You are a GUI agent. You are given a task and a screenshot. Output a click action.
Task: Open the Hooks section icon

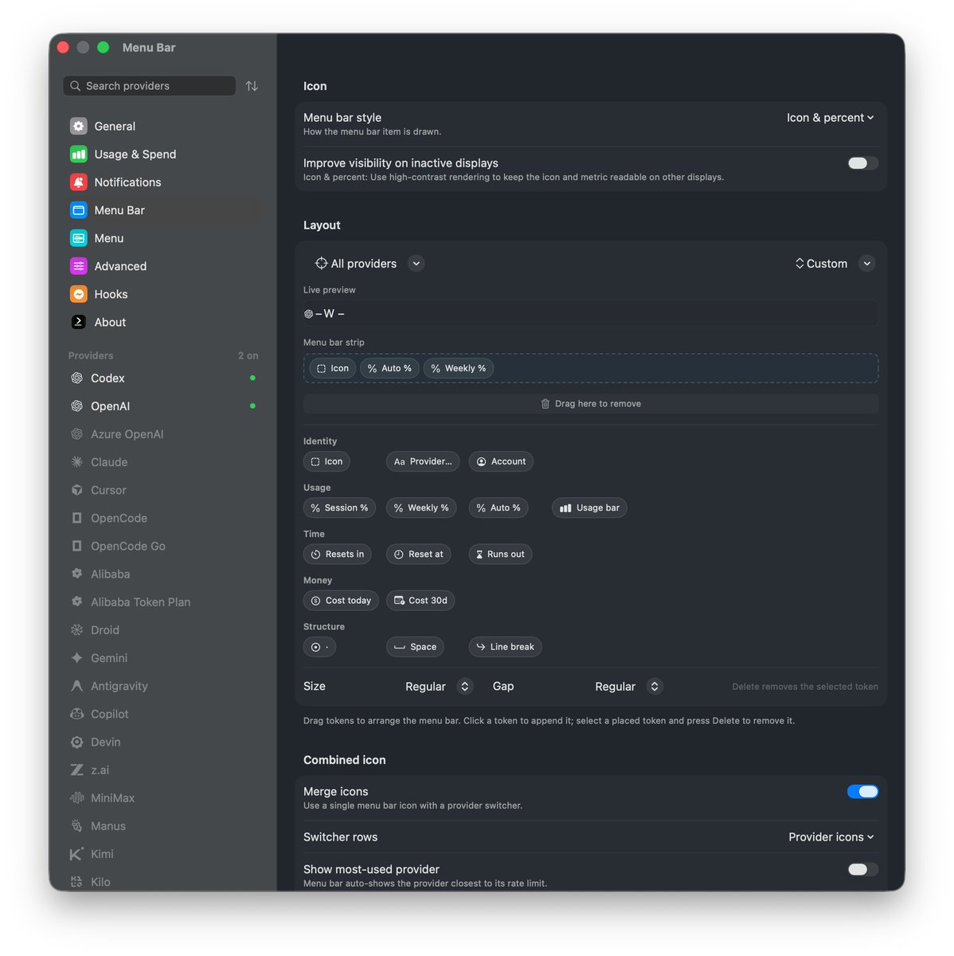click(78, 294)
